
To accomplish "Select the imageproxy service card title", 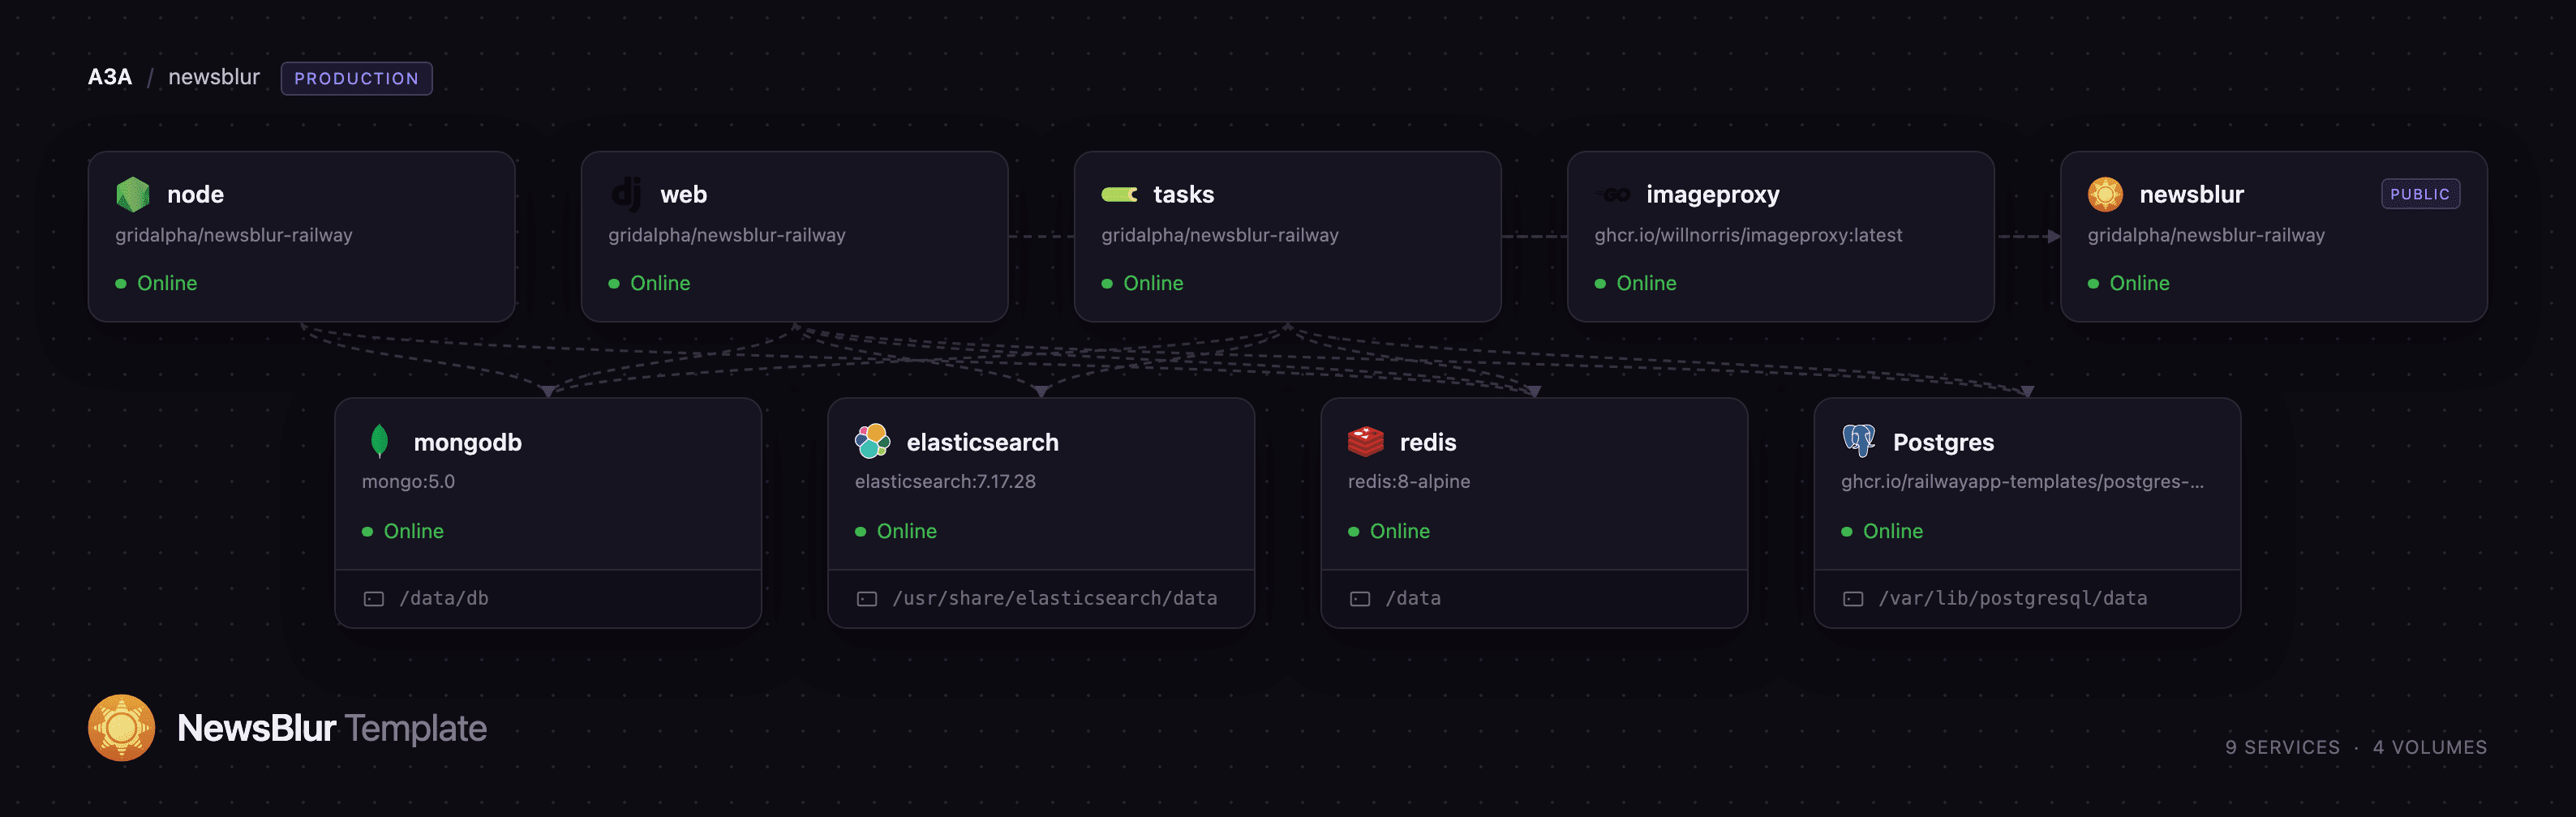I will [x=1712, y=195].
